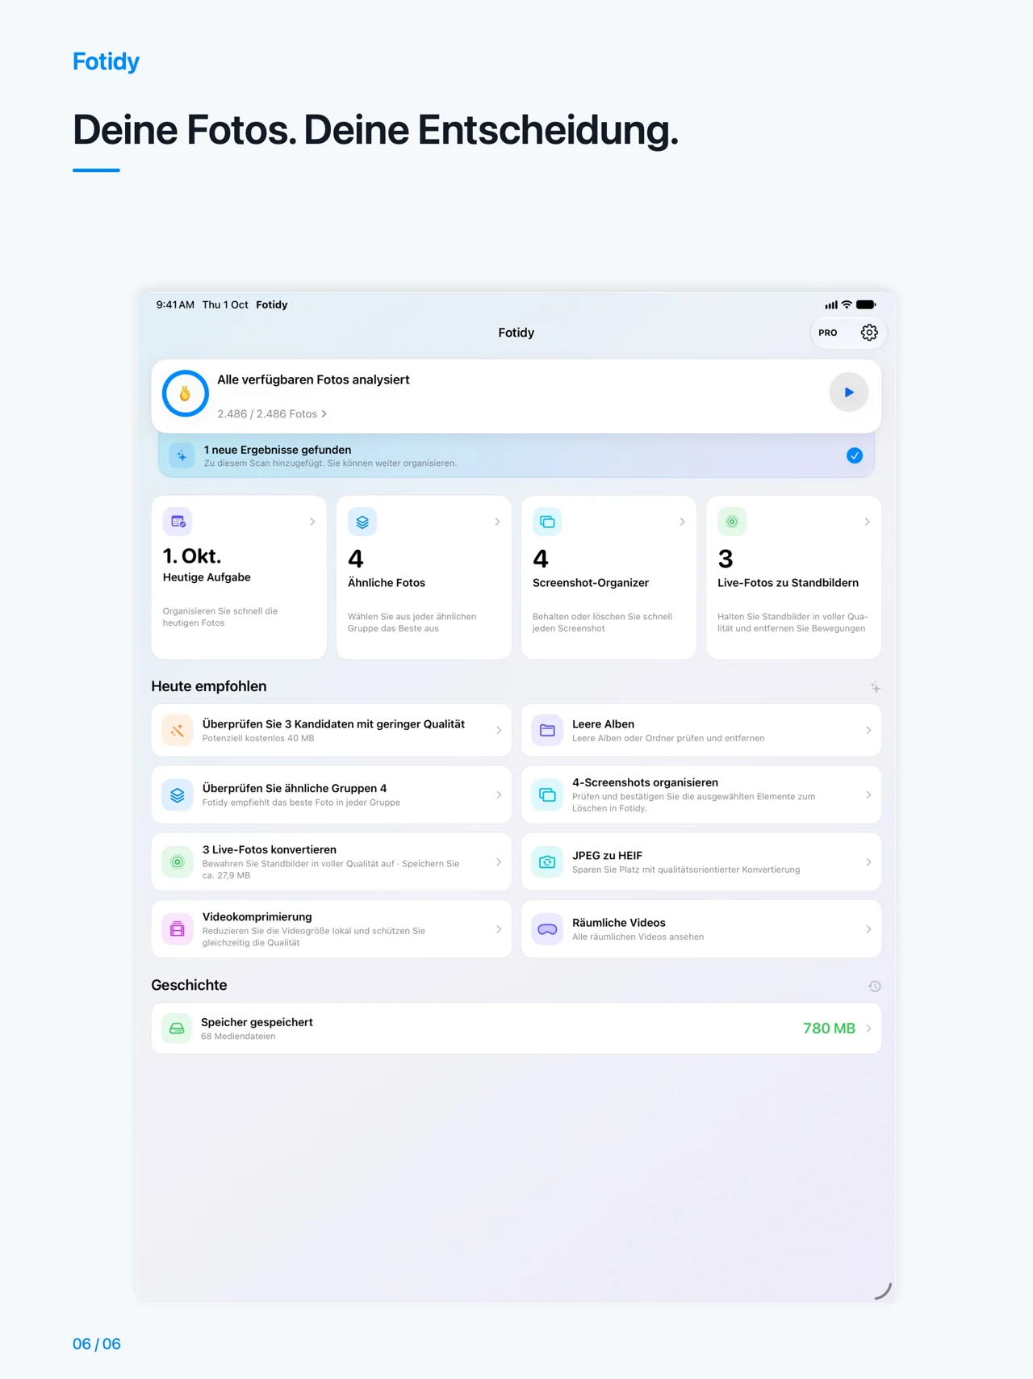The height and width of the screenshot is (1379, 1033).
Task: Open the Leere Alben row
Action: (701, 731)
